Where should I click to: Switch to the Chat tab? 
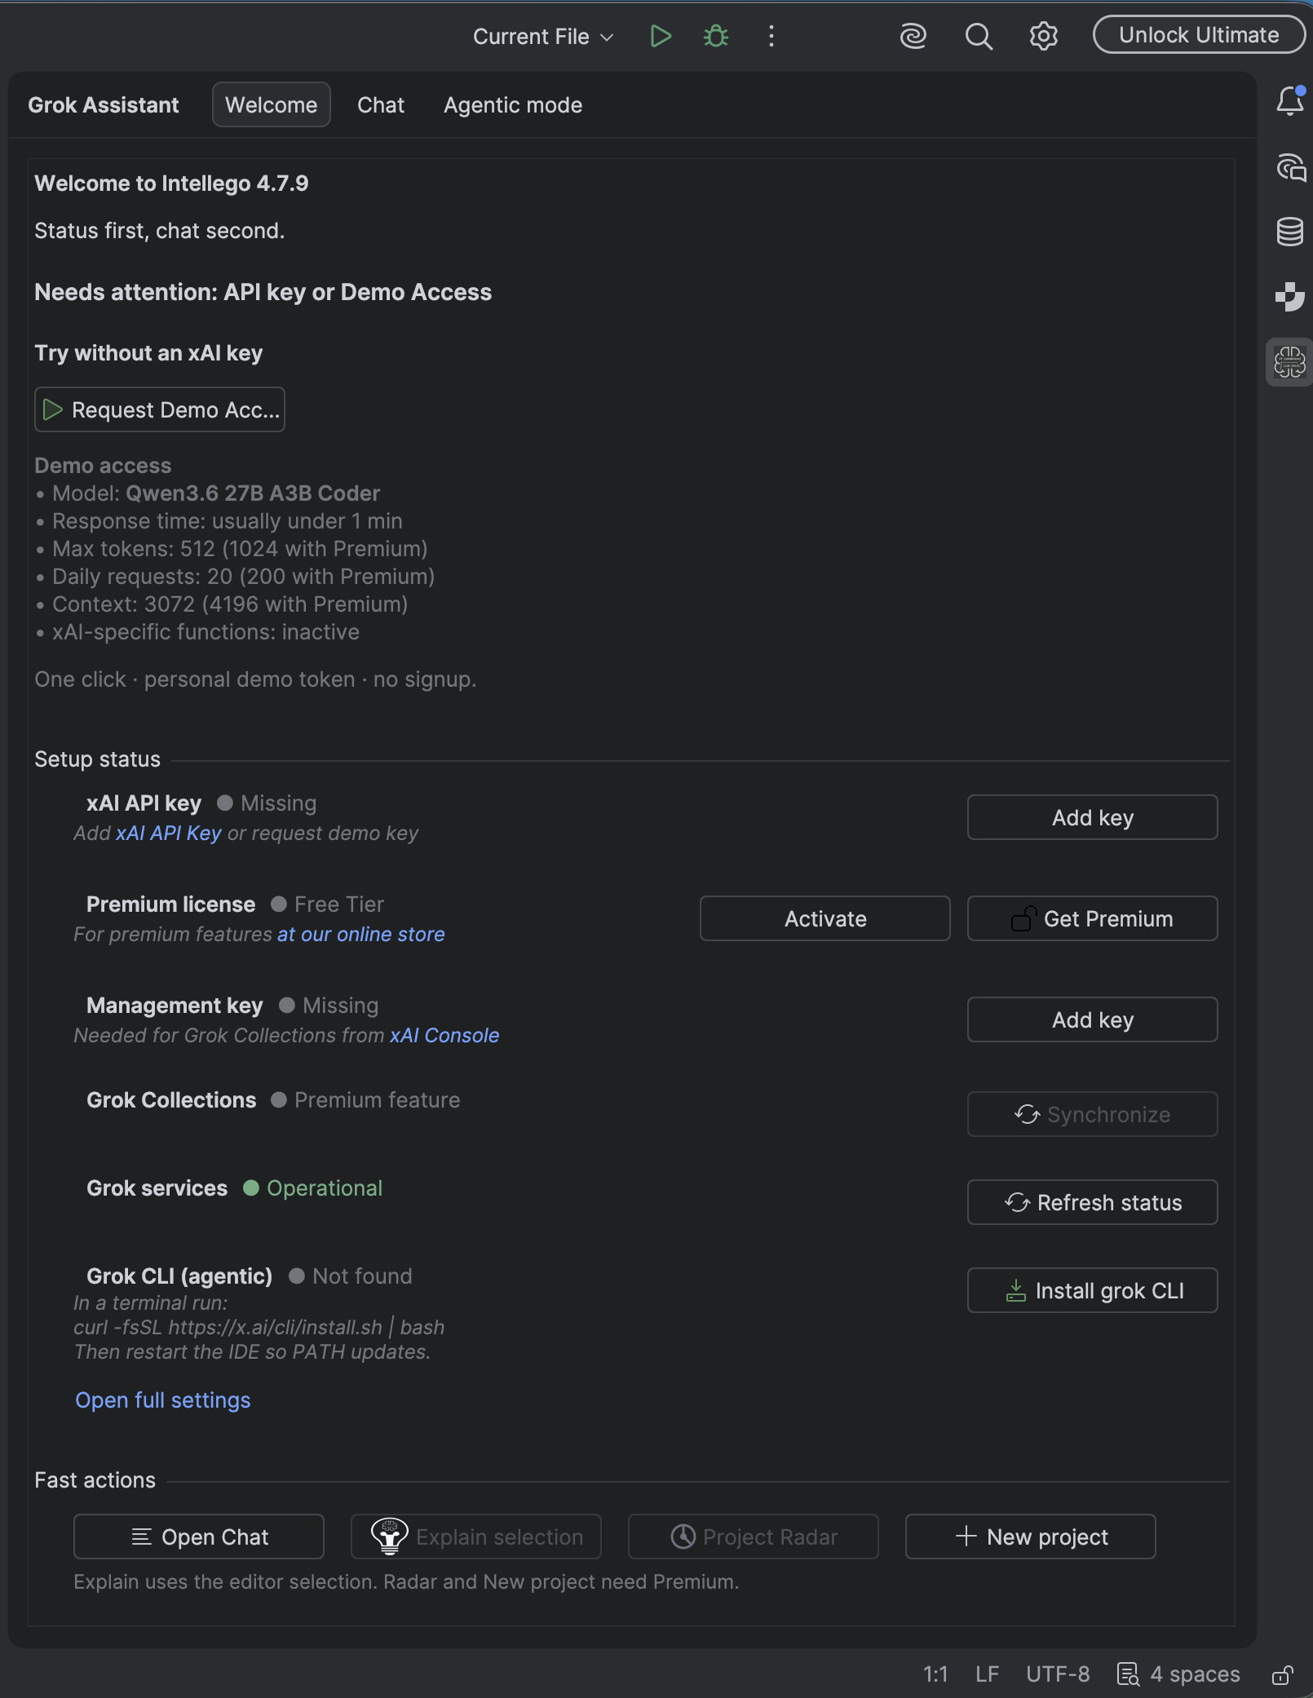coord(381,104)
